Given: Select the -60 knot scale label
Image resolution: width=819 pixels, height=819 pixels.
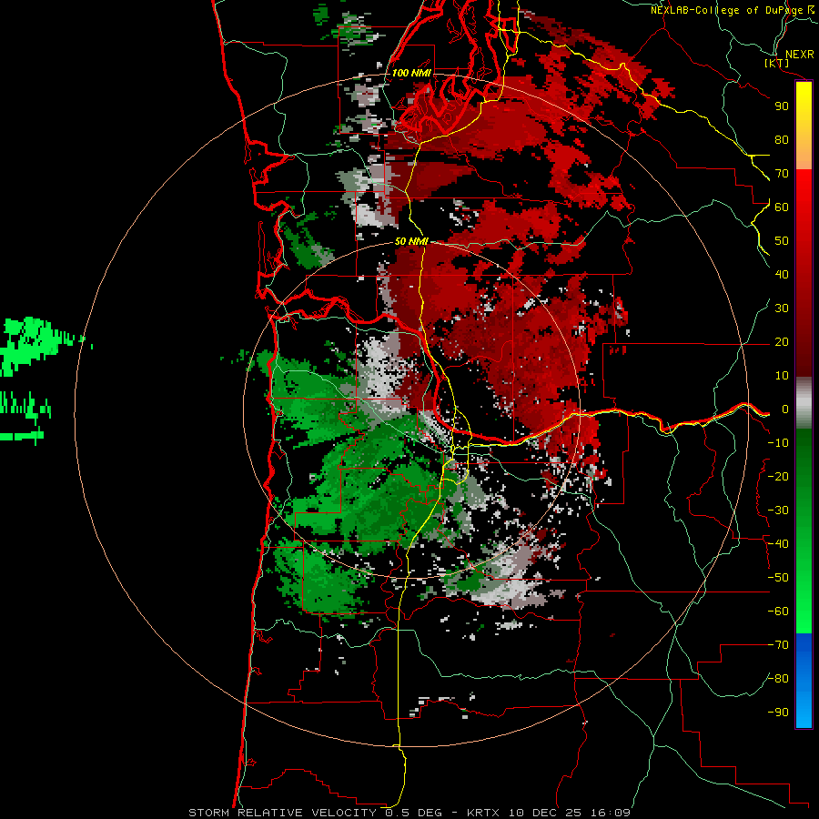Looking at the screenshot, I should click(778, 612).
